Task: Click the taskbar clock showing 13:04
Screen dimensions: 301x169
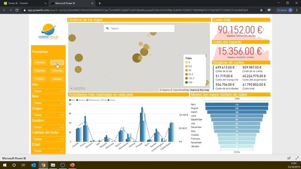Action: pyautogui.click(x=293, y=163)
